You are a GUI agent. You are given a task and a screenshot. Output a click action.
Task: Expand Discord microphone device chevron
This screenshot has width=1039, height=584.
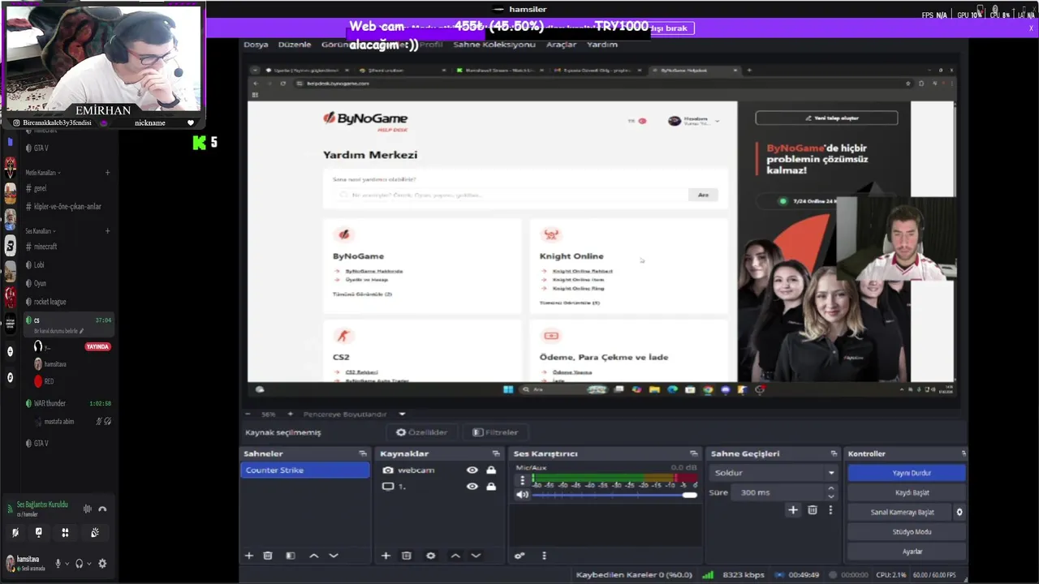point(67,564)
